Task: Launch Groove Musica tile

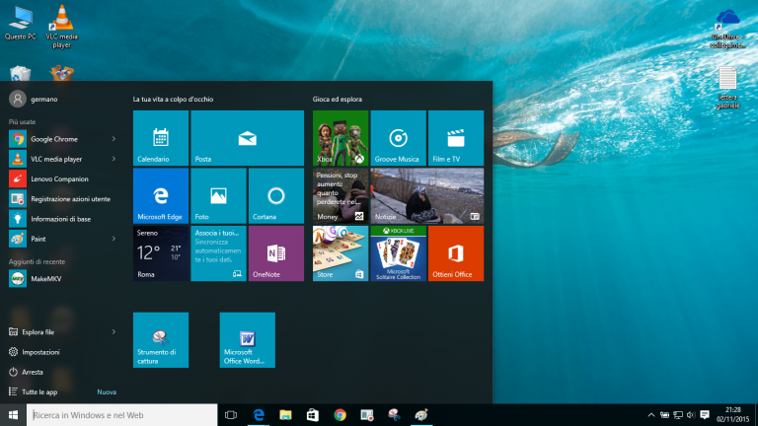Action: (398, 137)
